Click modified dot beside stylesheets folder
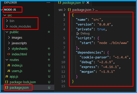The image size is (137, 93). coord(49,49)
